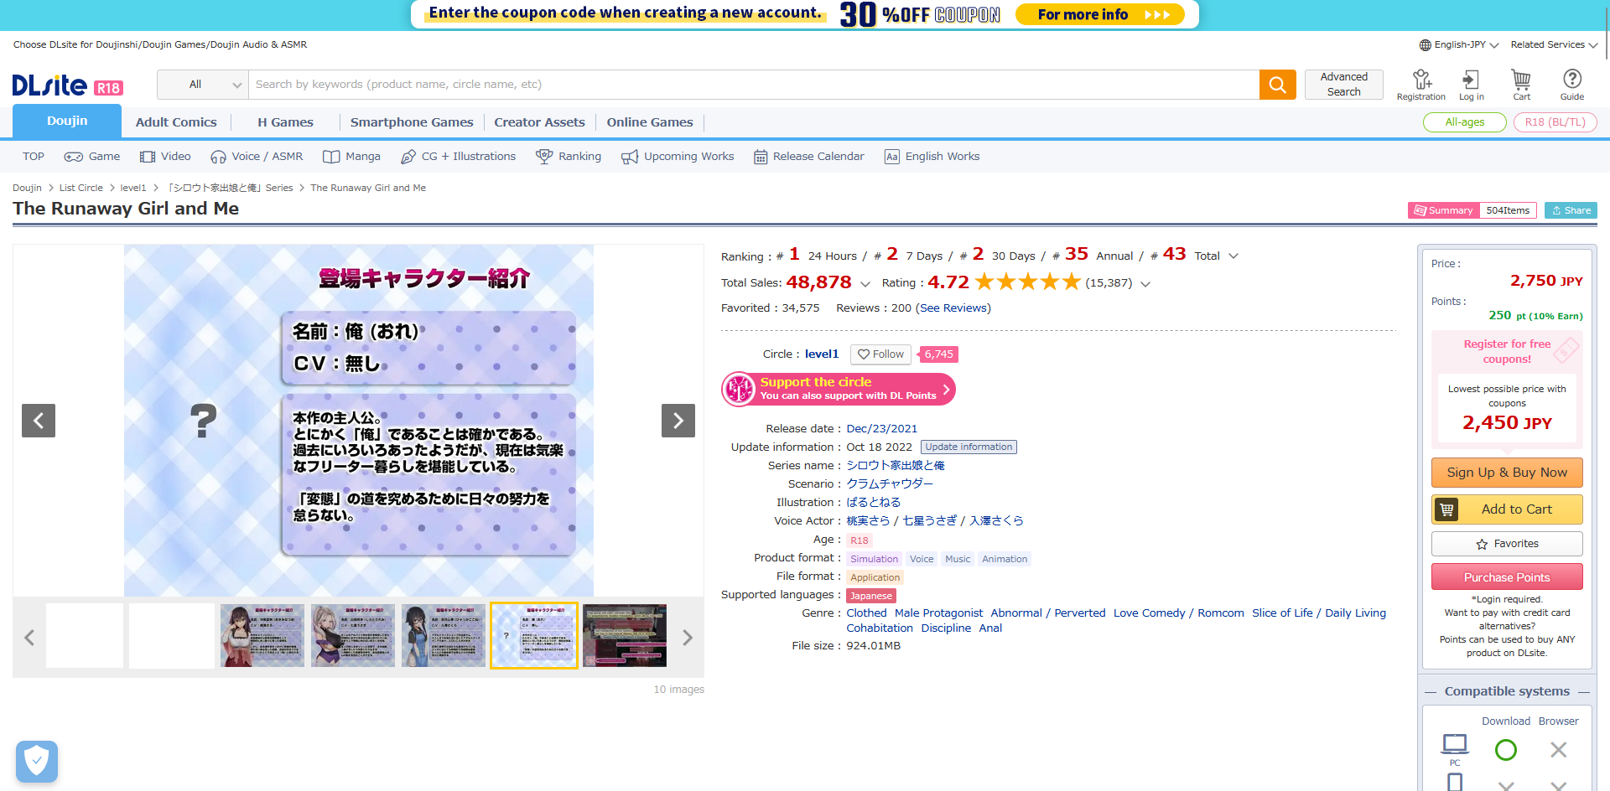The width and height of the screenshot is (1610, 791).
Task: Open Upcoming Works page
Action: point(678,157)
